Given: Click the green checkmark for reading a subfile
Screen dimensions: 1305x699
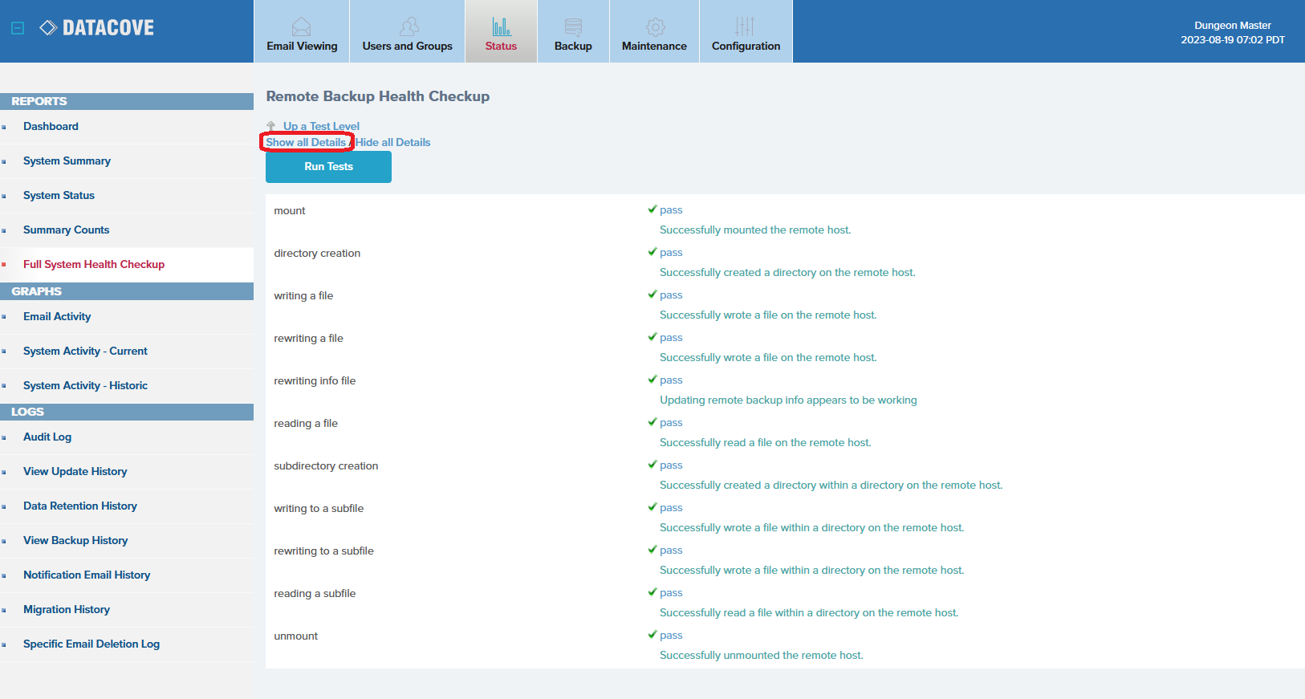Looking at the screenshot, I should click(x=652, y=592).
